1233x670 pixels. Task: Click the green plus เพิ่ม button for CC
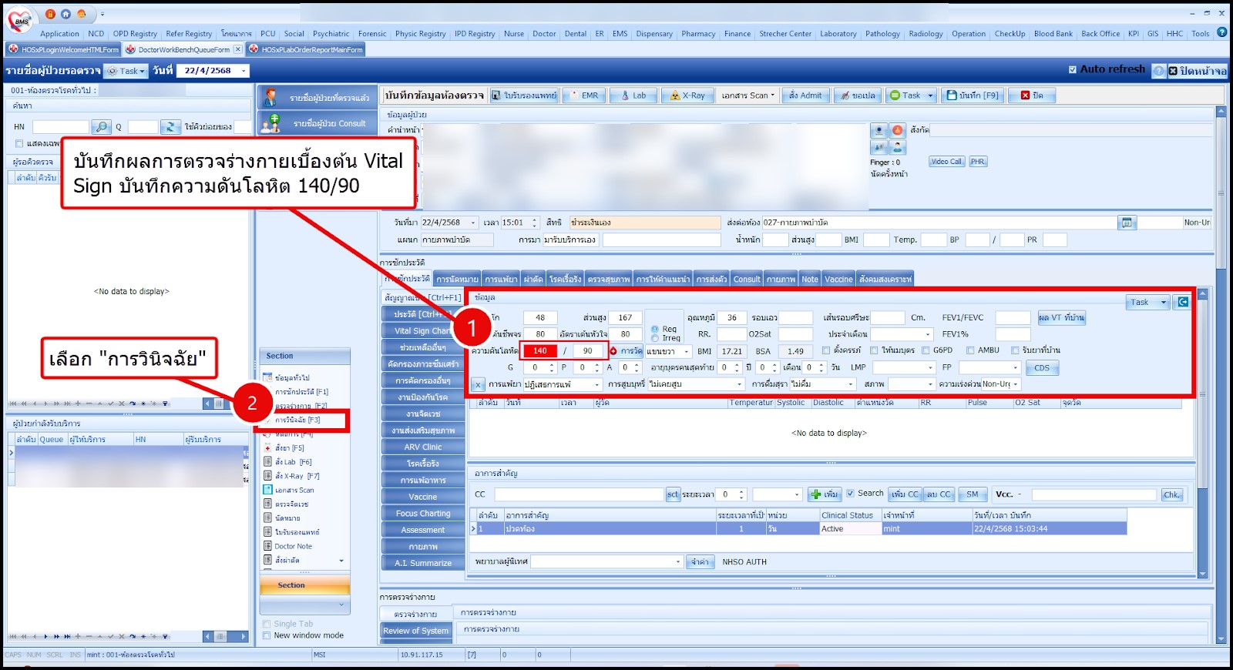pos(824,494)
